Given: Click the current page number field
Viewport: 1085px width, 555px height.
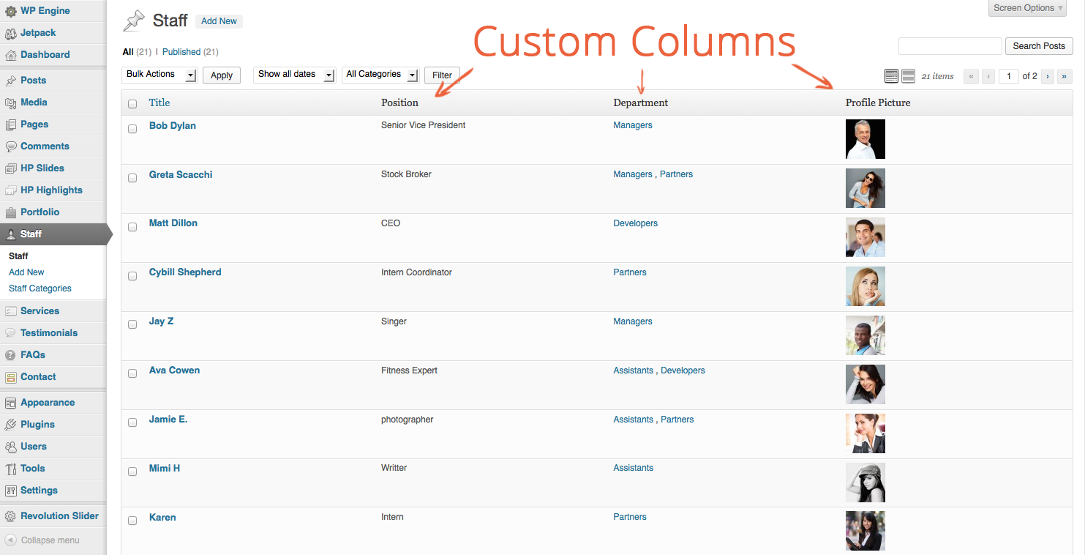Looking at the screenshot, I should coord(1009,76).
